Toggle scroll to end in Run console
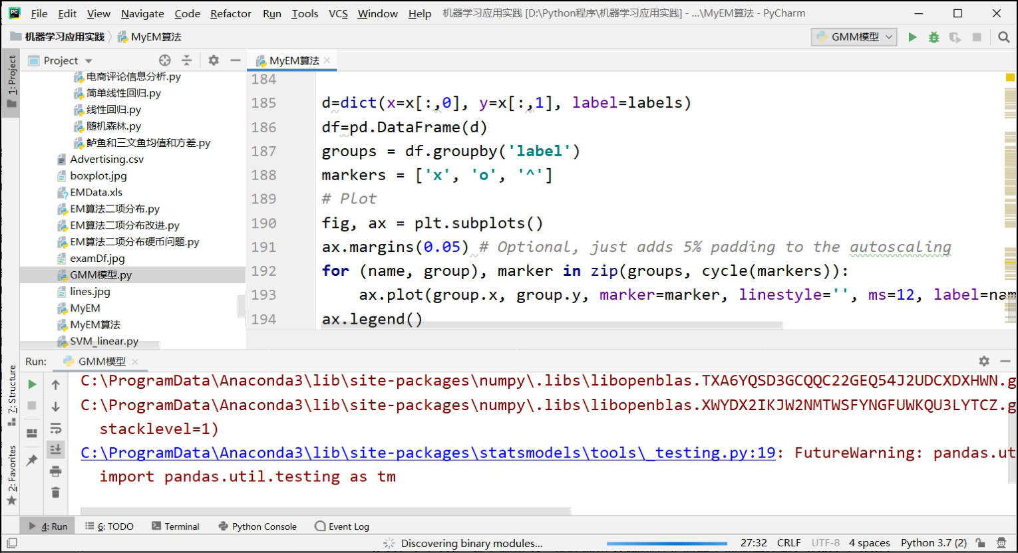The image size is (1018, 553). 56,450
